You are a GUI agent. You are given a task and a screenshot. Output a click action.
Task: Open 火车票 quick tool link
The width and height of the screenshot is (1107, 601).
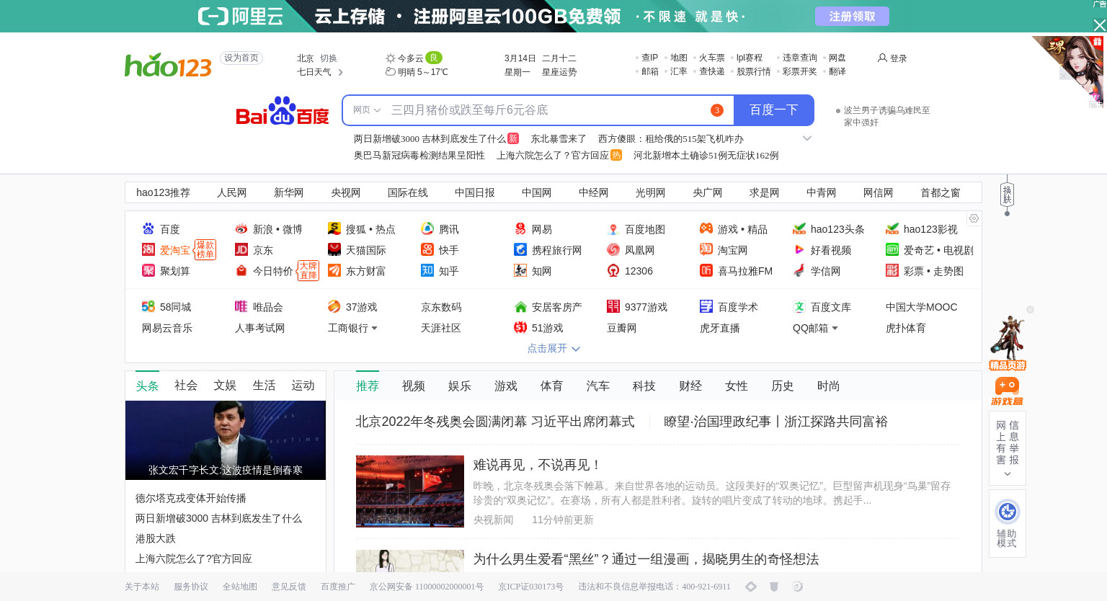point(712,58)
